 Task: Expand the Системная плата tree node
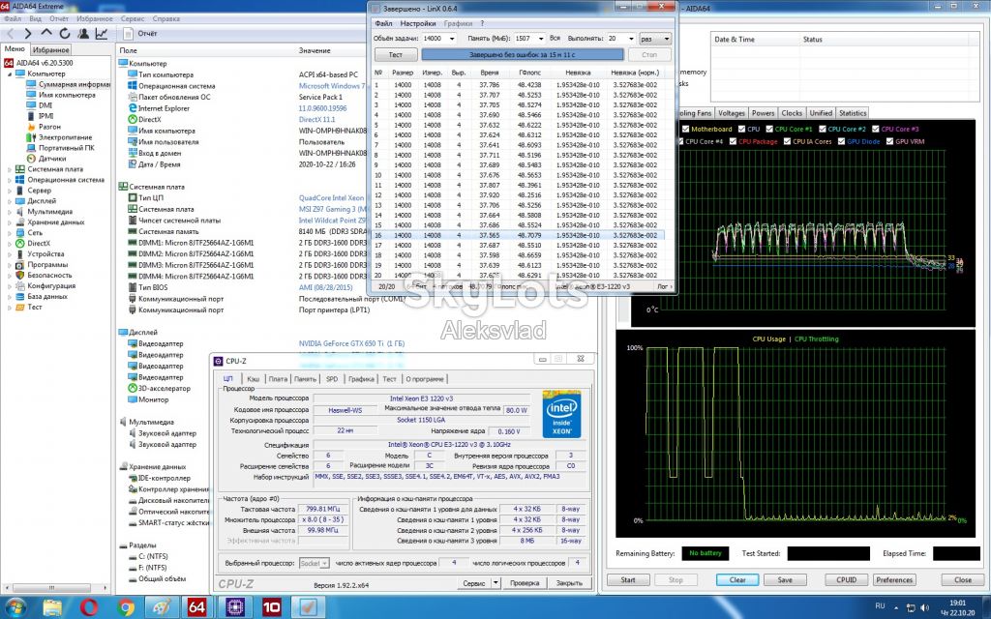[10, 169]
